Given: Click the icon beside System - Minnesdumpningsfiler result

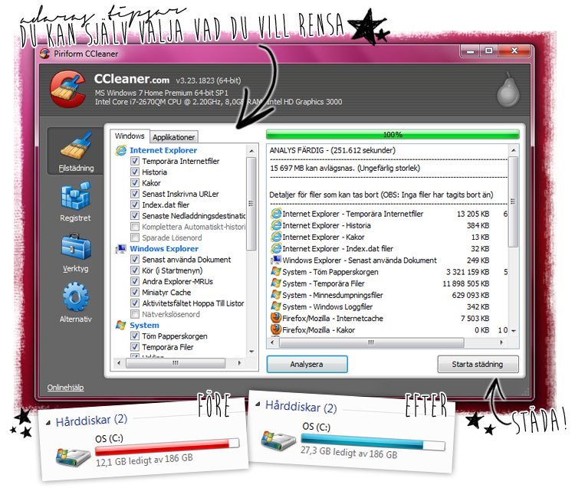Looking at the screenshot, I should (x=276, y=295).
